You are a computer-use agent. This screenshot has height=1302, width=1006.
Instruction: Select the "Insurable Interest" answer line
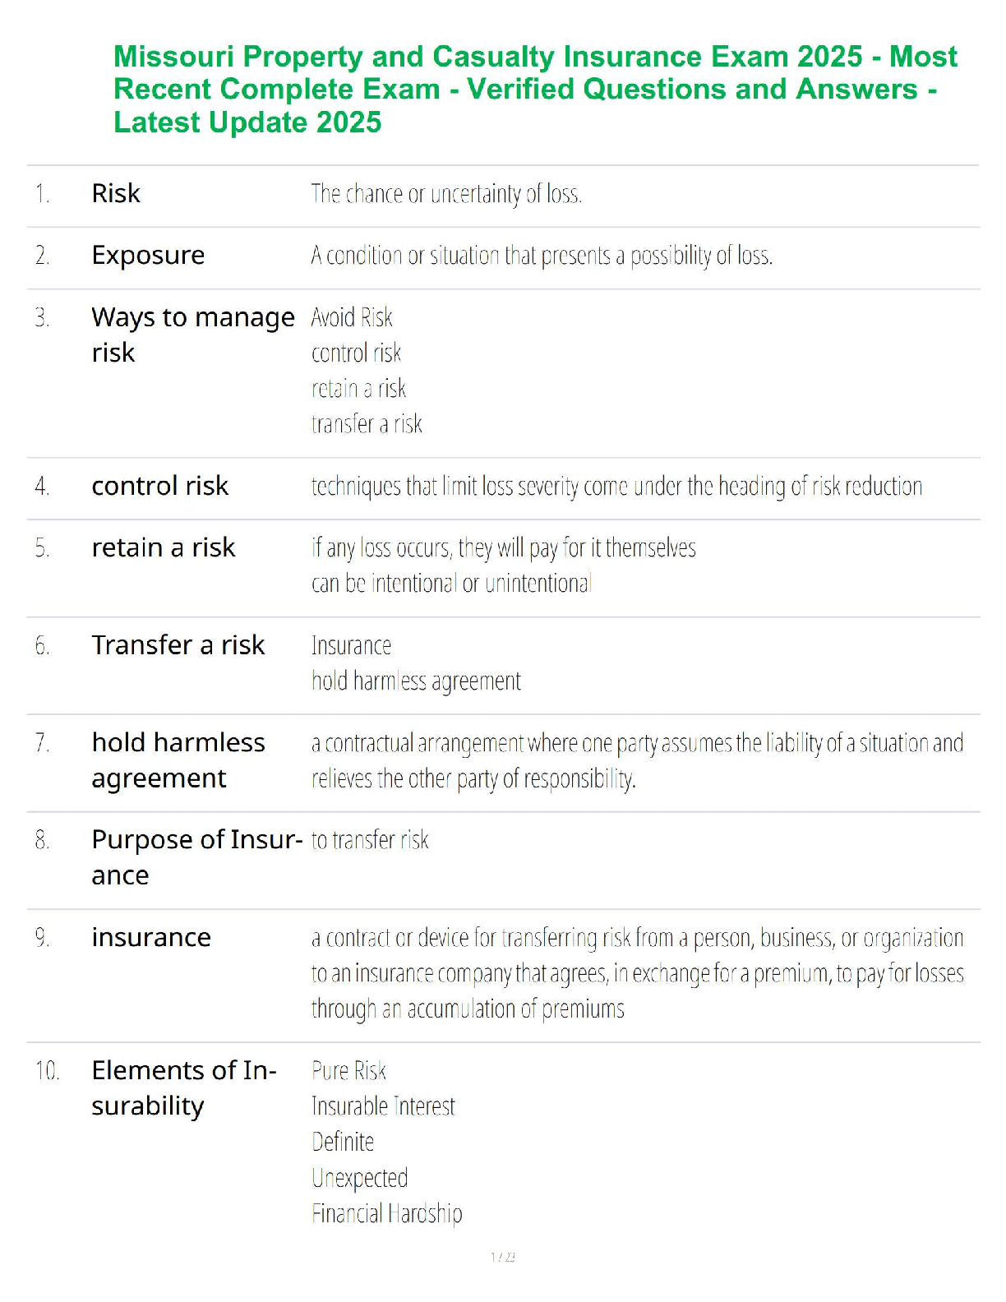tap(383, 1106)
